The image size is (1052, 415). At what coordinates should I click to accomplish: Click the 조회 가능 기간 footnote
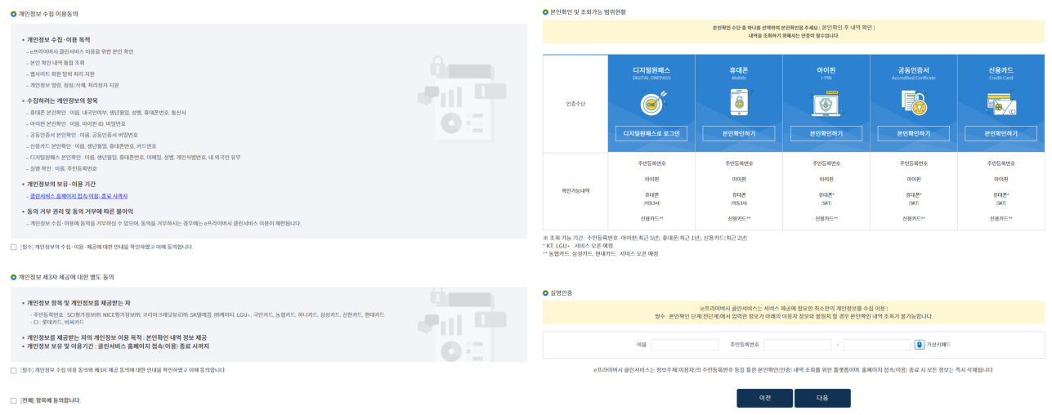point(645,238)
